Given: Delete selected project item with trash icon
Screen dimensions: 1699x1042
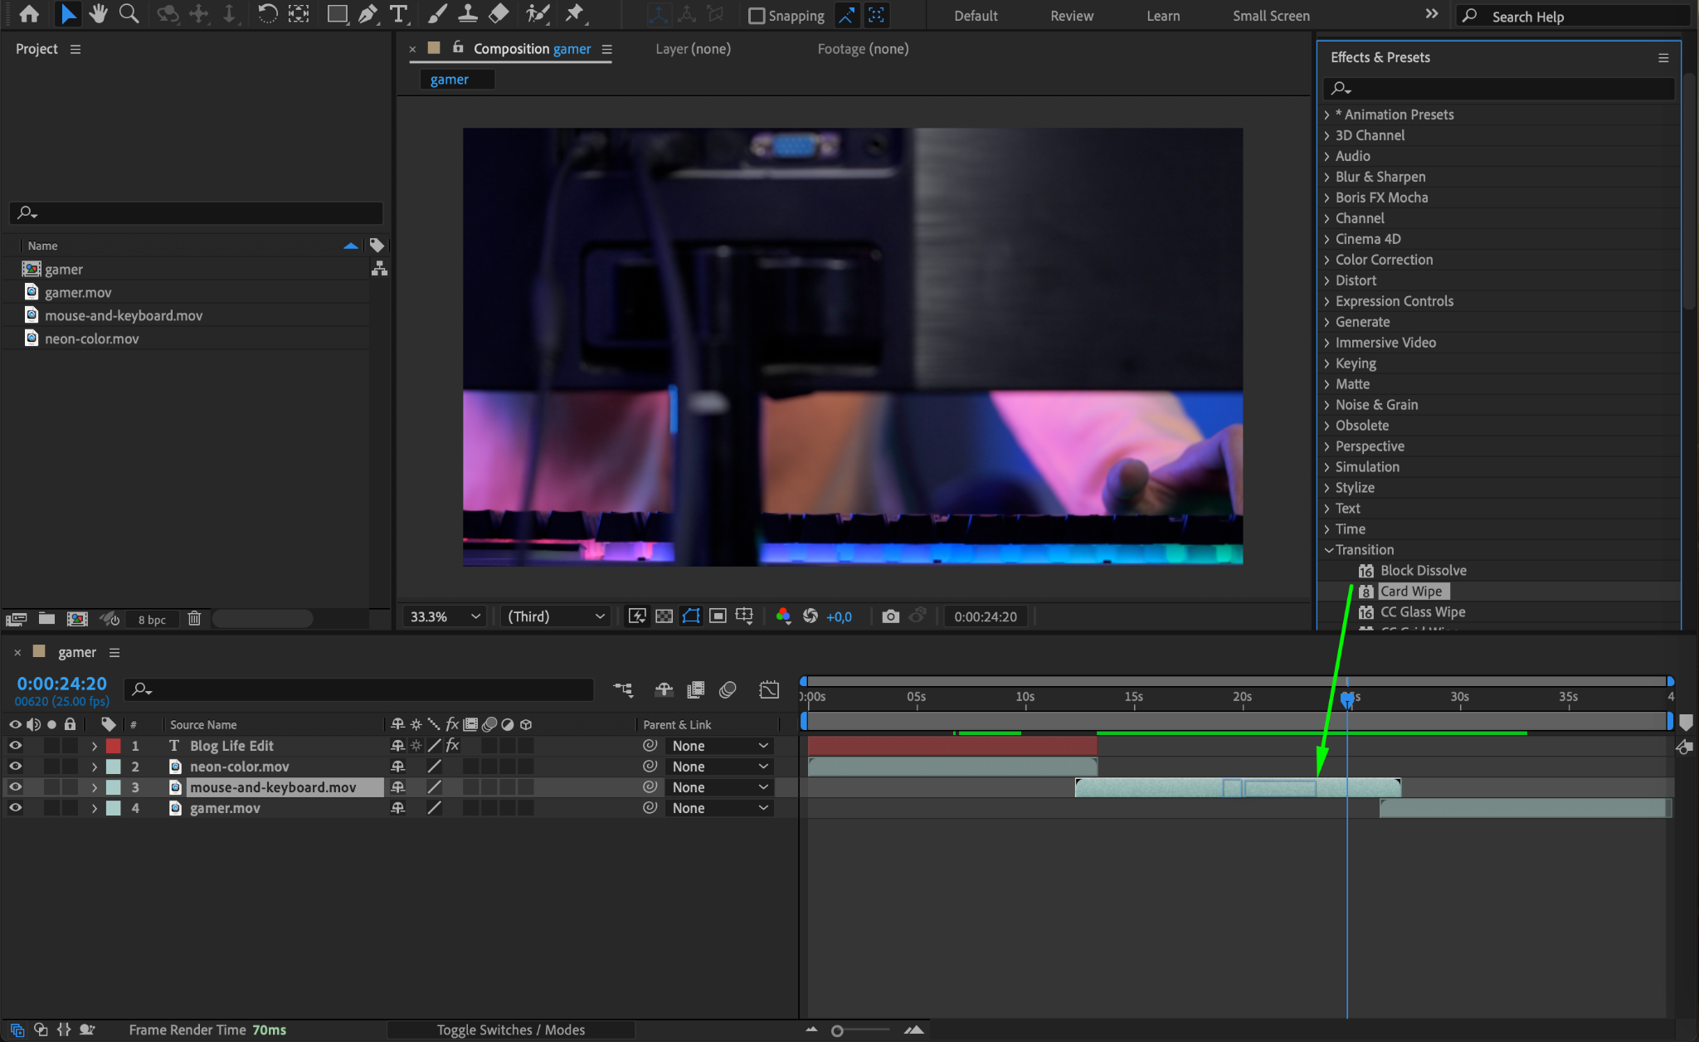Looking at the screenshot, I should pyautogui.click(x=194, y=619).
